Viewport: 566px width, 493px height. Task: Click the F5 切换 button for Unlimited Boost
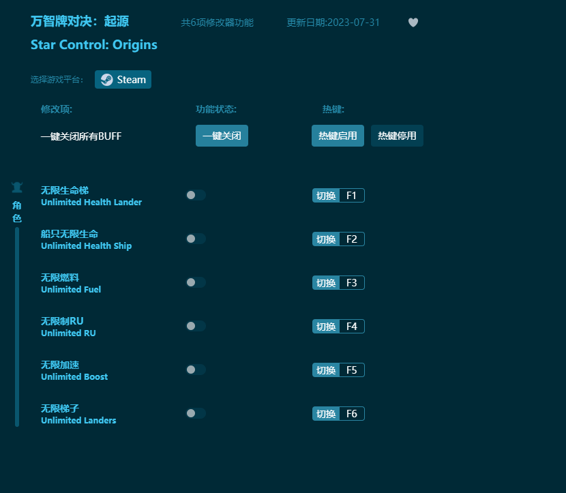(x=338, y=370)
